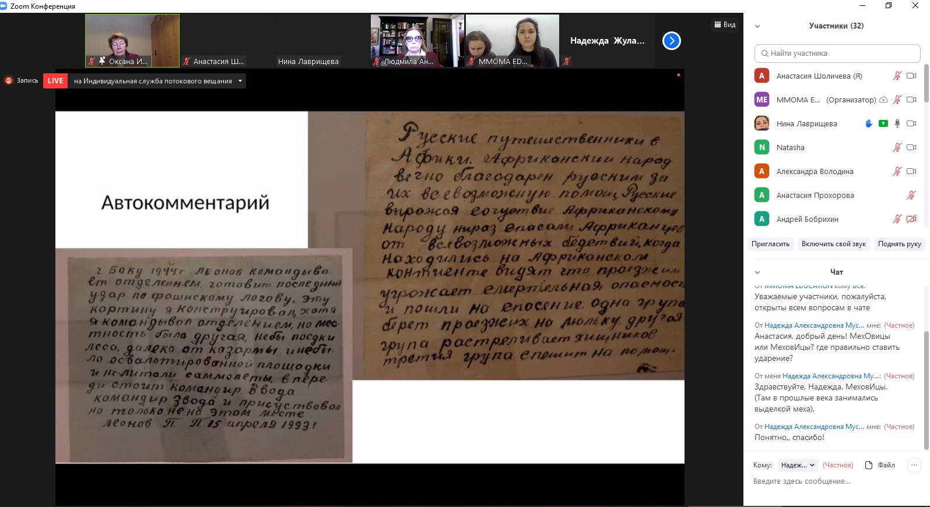Open the live streaming service dropdown arrow
This screenshot has height=507, width=930.
click(240, 81)
